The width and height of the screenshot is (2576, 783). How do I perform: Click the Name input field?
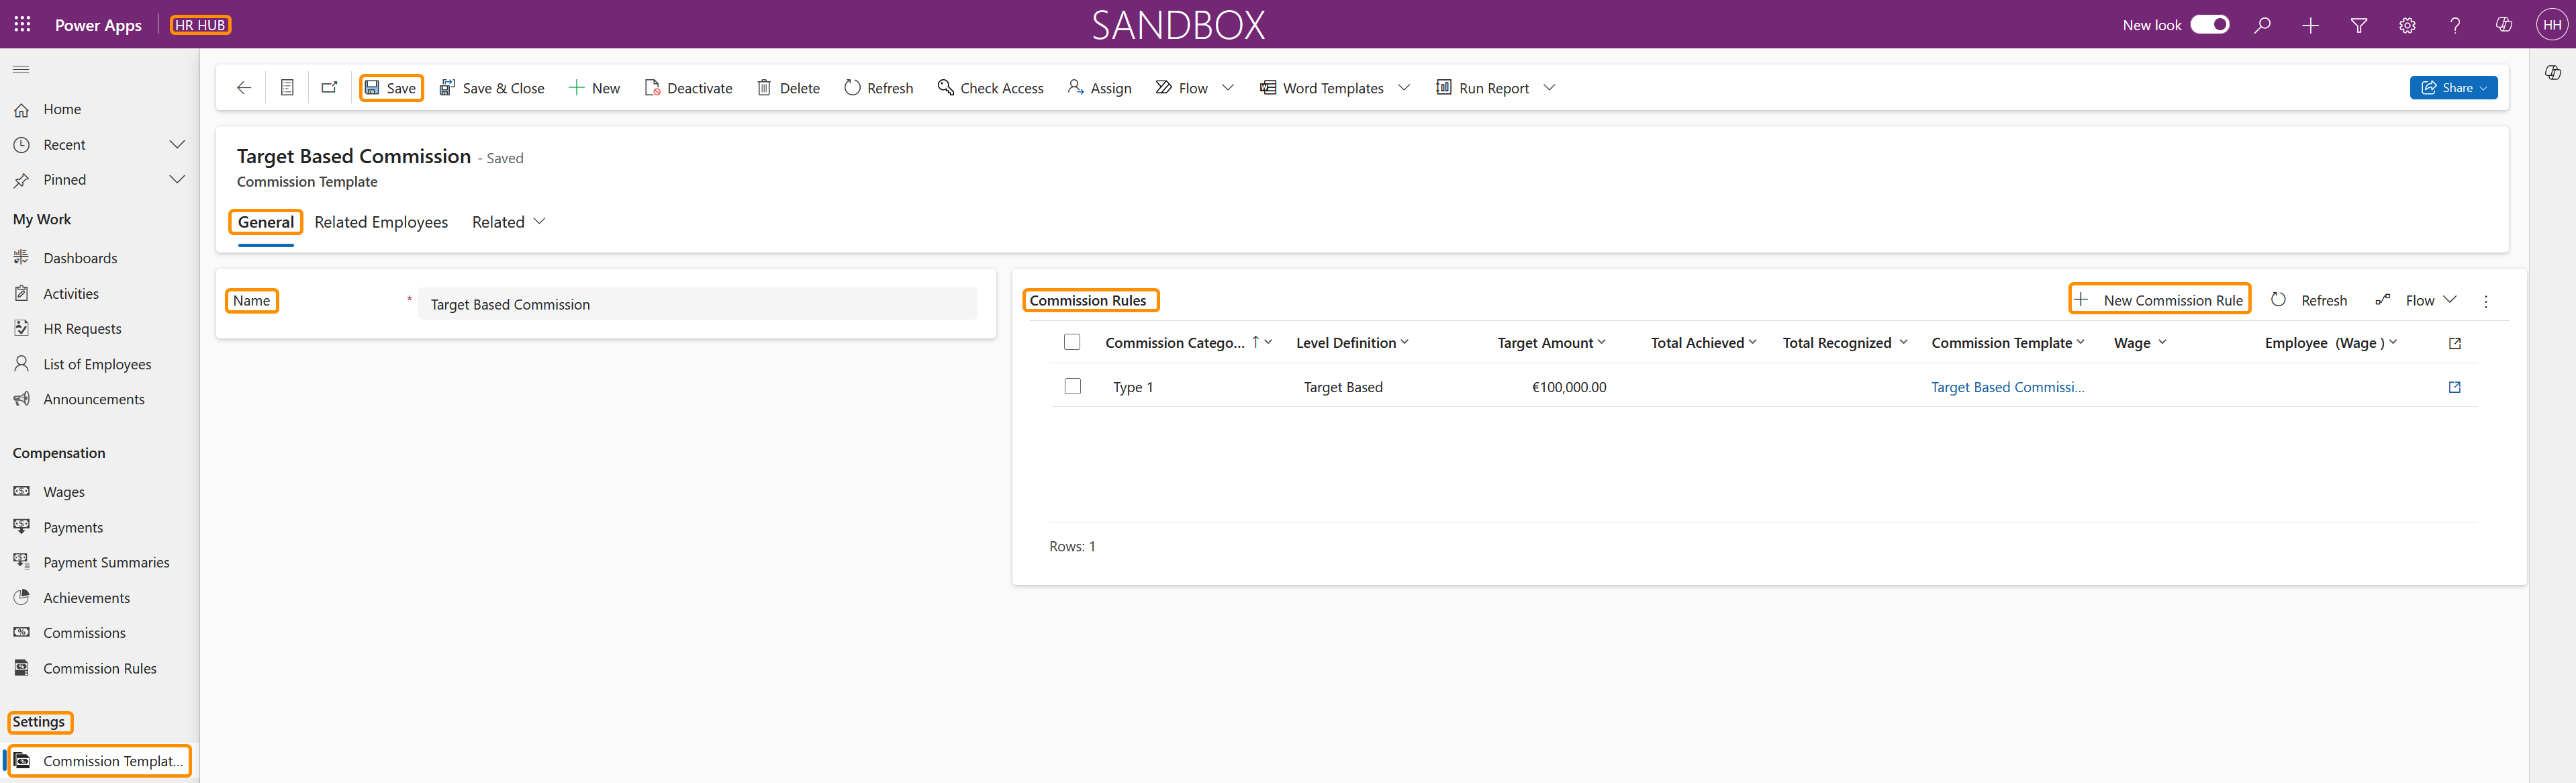[697, 304]
